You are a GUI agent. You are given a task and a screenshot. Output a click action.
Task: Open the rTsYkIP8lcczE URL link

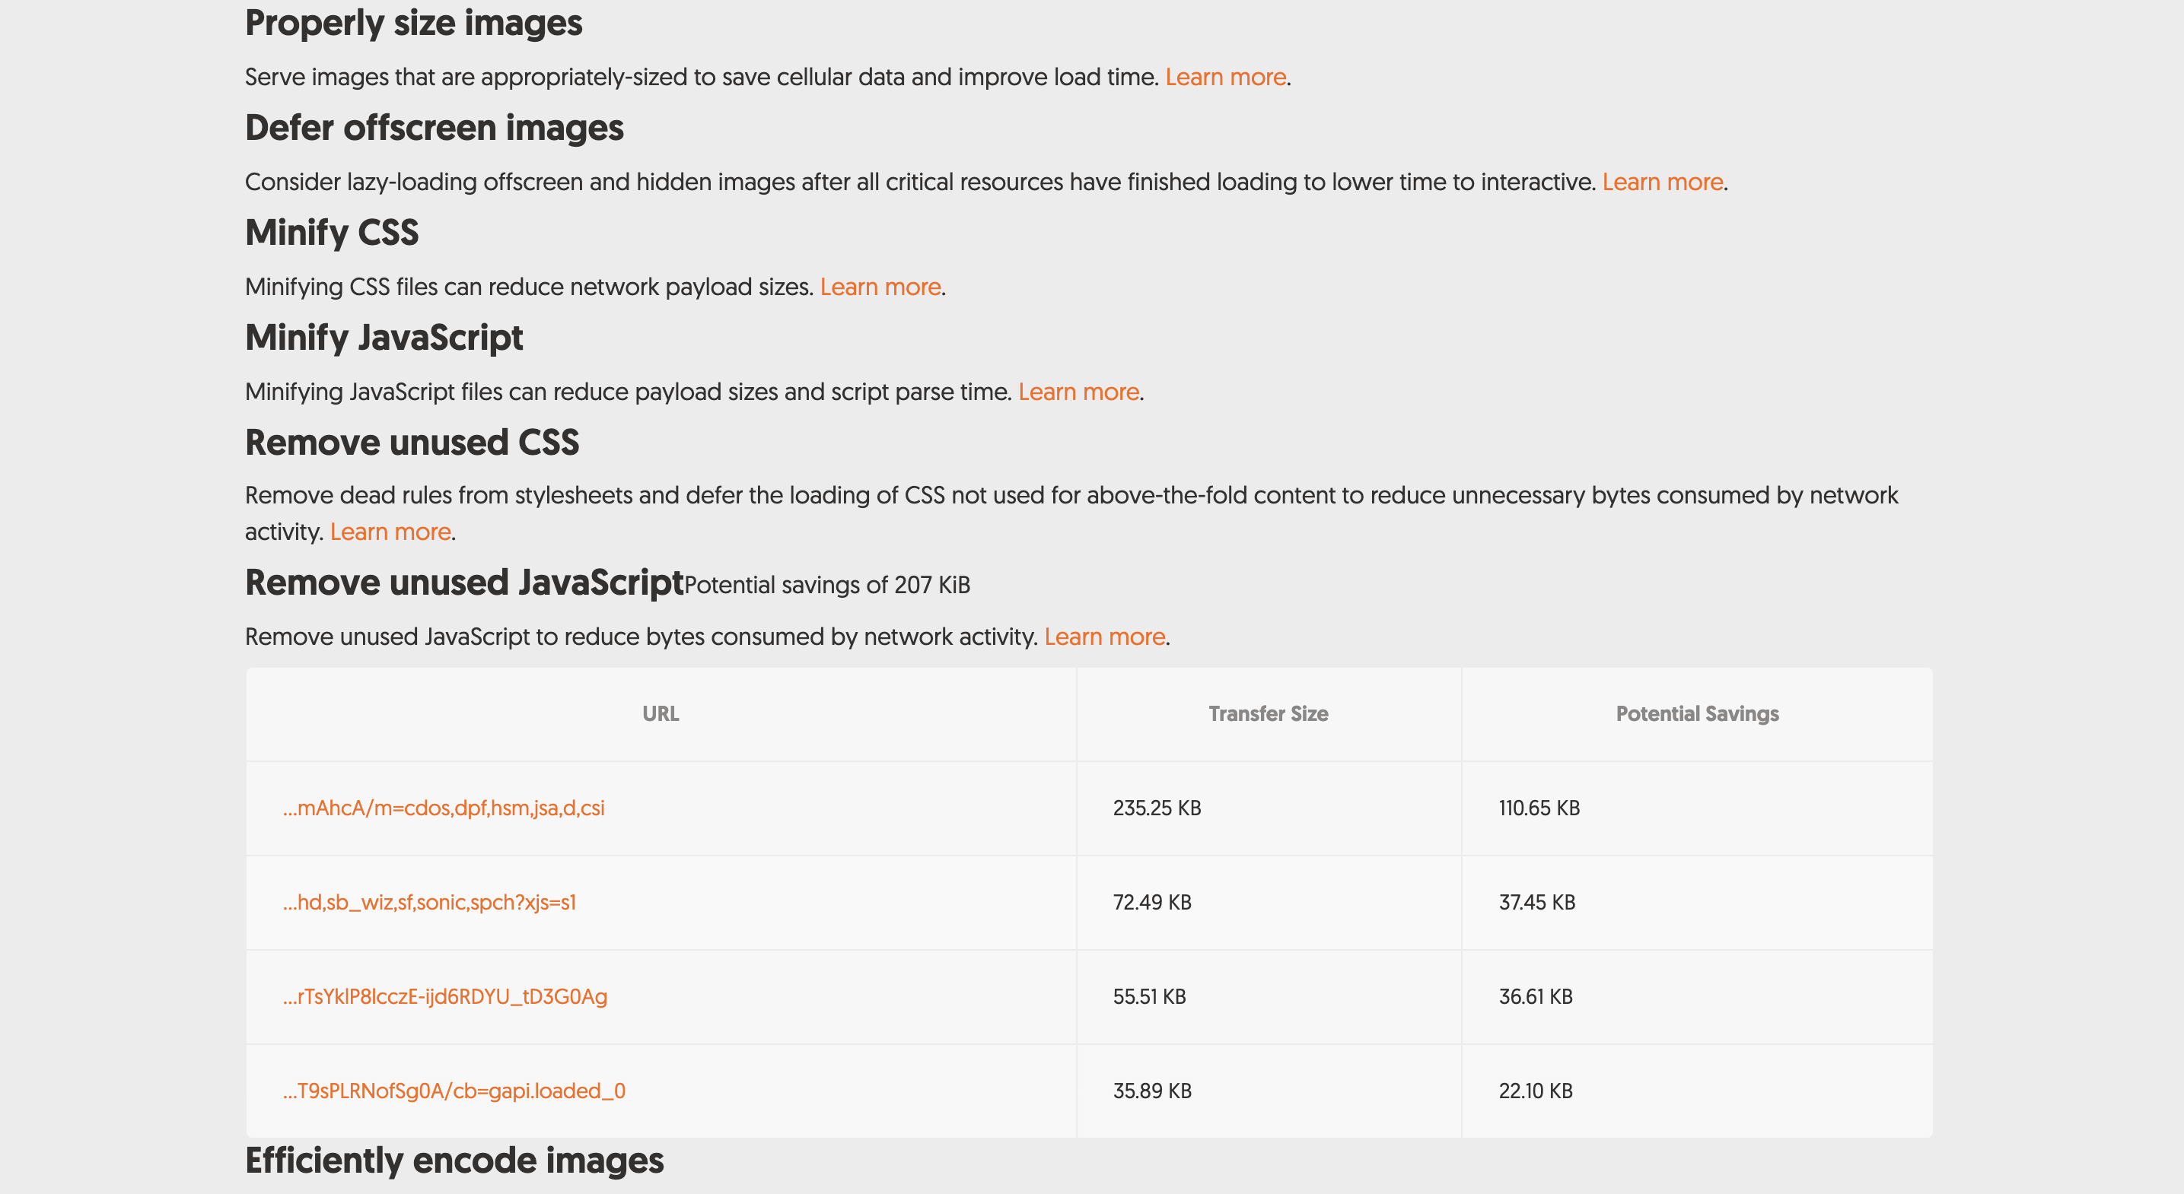pos(444,996)
